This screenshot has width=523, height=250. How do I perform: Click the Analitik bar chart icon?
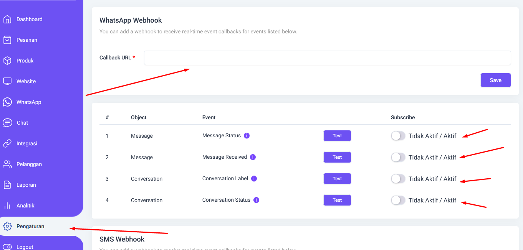7,206
